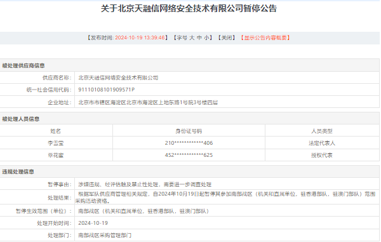
Task: Click the 企业地址 label
Action: 60,102
